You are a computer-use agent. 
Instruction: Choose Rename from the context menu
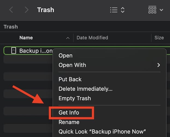(x=69, y=122)
